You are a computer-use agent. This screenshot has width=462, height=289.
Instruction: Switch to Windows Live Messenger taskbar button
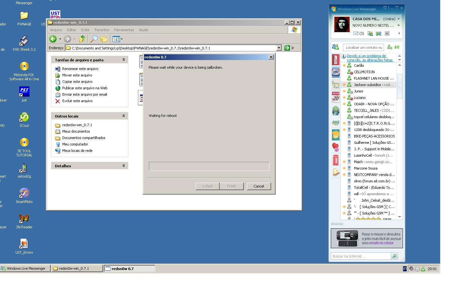[x=25, y=268]
